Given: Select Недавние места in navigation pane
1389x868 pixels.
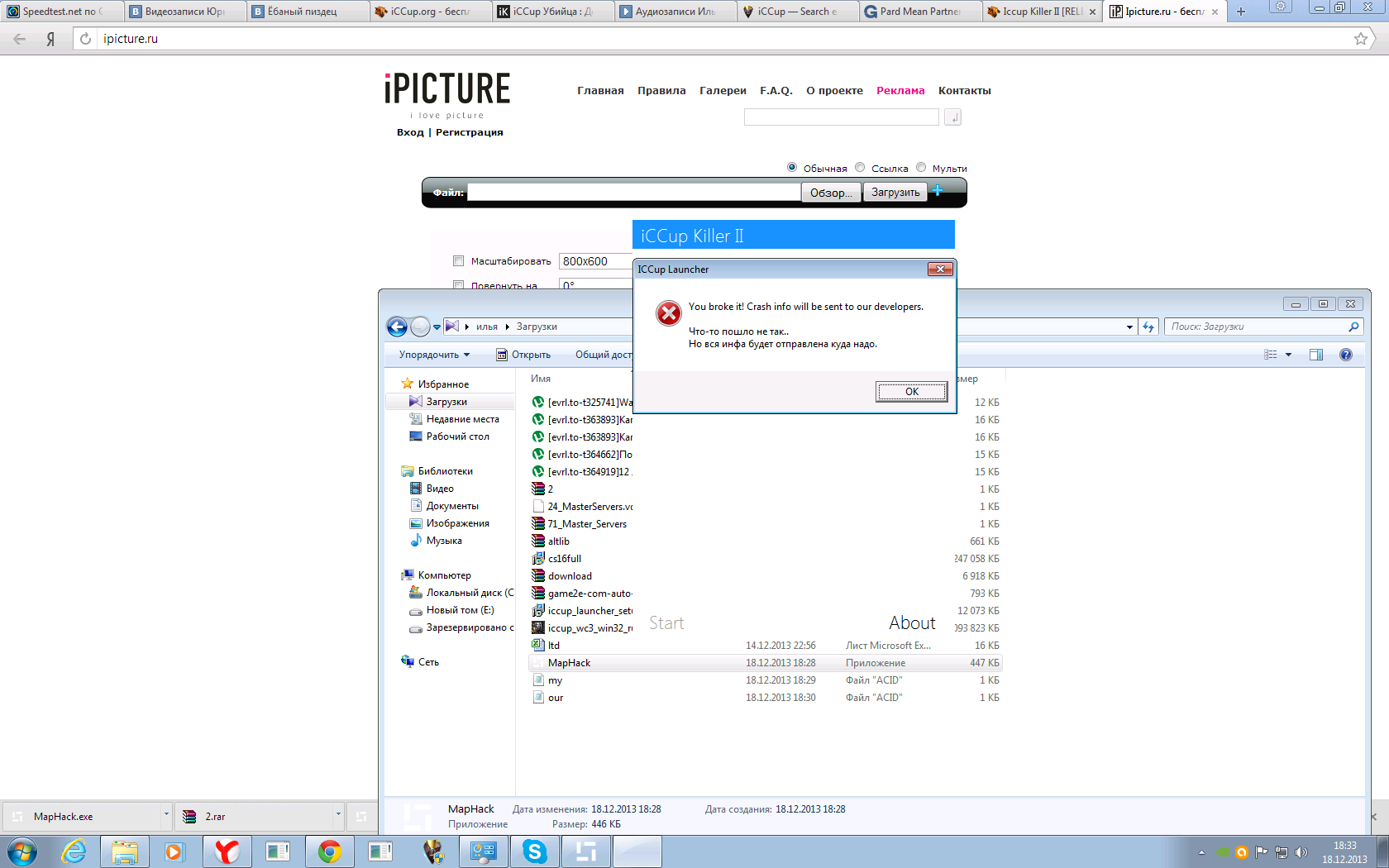Looking at the screenshot, I should click(x=462, y=419).
